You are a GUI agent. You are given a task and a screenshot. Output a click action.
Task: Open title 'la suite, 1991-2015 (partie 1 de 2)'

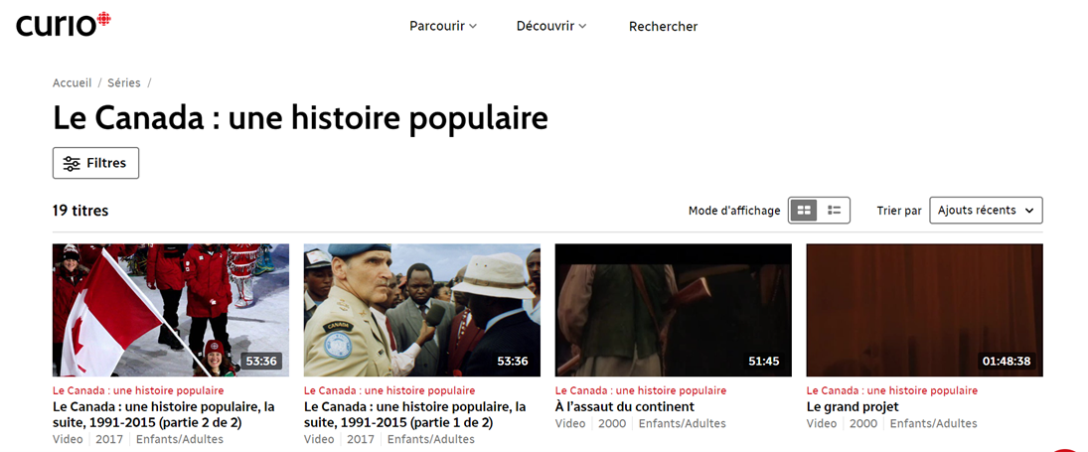coord(415,414)
